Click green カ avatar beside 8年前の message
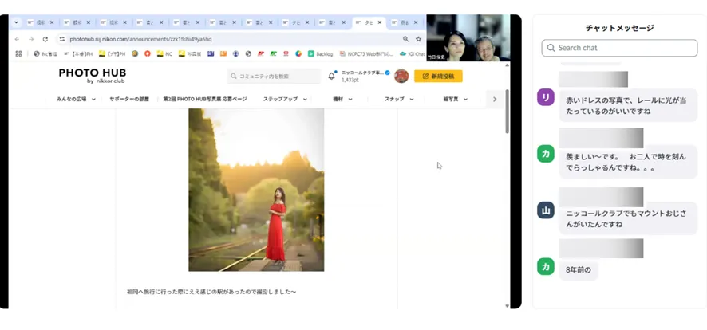The height and width of the screenshot is (330, 707). pos(546,266)
